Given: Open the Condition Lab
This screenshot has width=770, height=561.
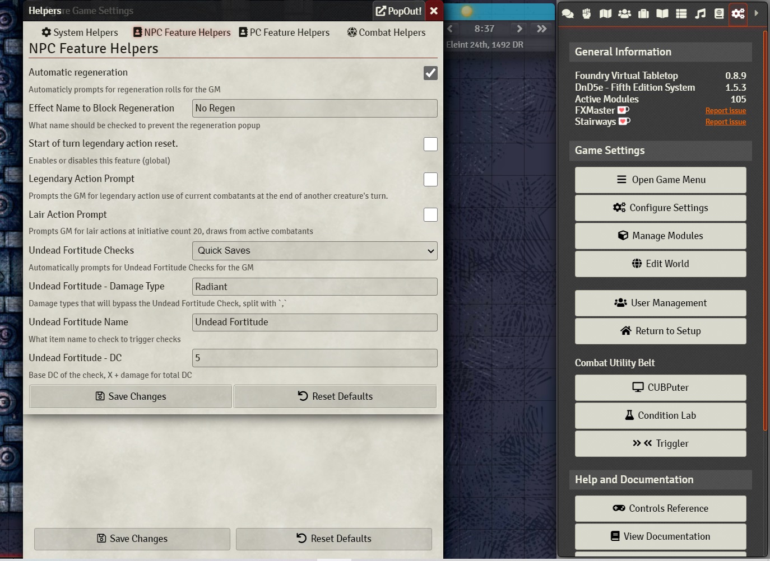Looking at the screenshot, I should [x=660, y=415].
